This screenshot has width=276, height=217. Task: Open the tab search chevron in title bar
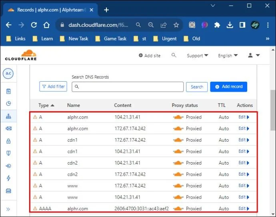213,6
